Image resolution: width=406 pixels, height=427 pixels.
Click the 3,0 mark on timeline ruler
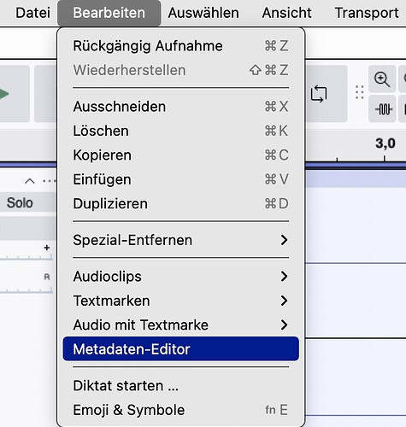tap(385, 143)
